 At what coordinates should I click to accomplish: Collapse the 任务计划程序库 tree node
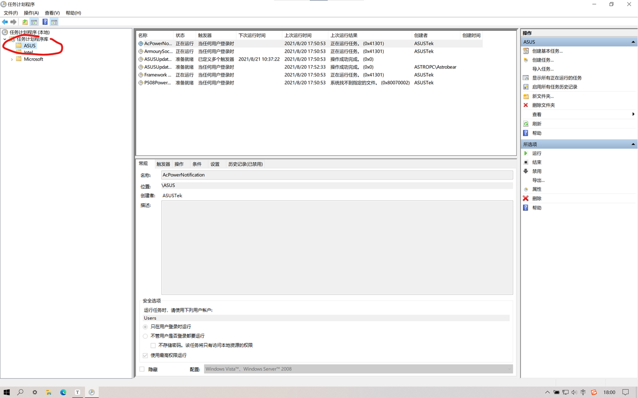(5, 39)
